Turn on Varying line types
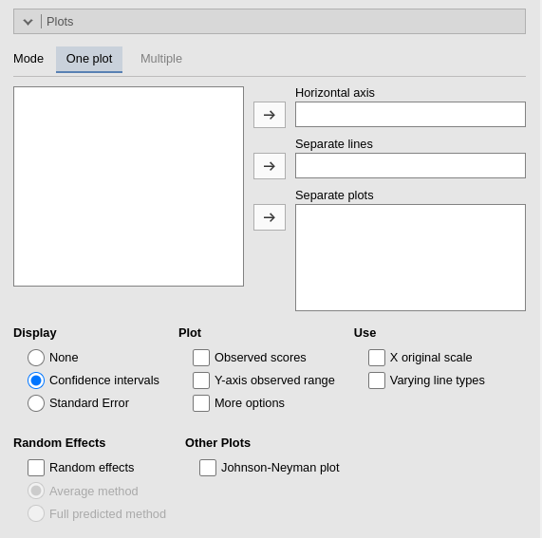The height and width of the screenshot is (538, 542). click(377, 380)
